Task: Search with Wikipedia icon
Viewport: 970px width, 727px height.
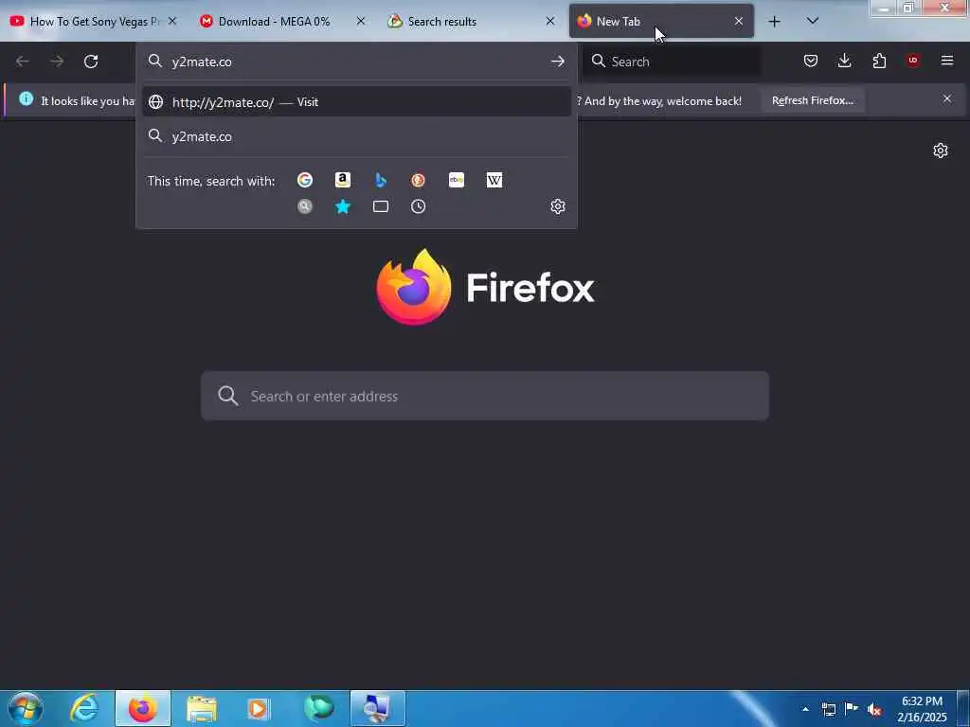Action: click(x=494, y=180)
